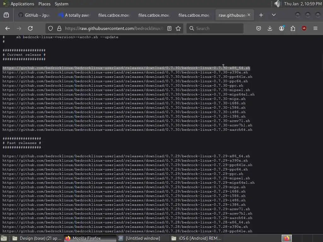Switch to the 'A totally awe' tab
323x242 pixels.
pyautogui.click(x=74, y=15)
